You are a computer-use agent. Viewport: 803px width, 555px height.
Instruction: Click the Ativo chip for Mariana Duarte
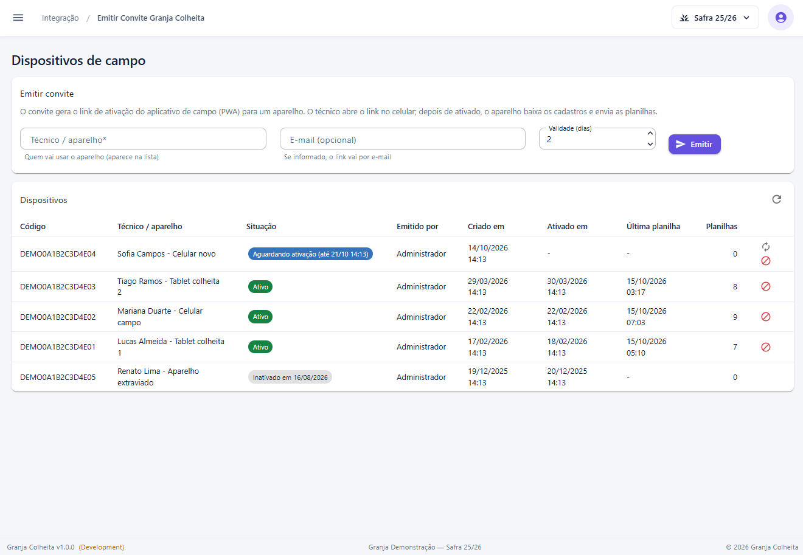[260, 317]
